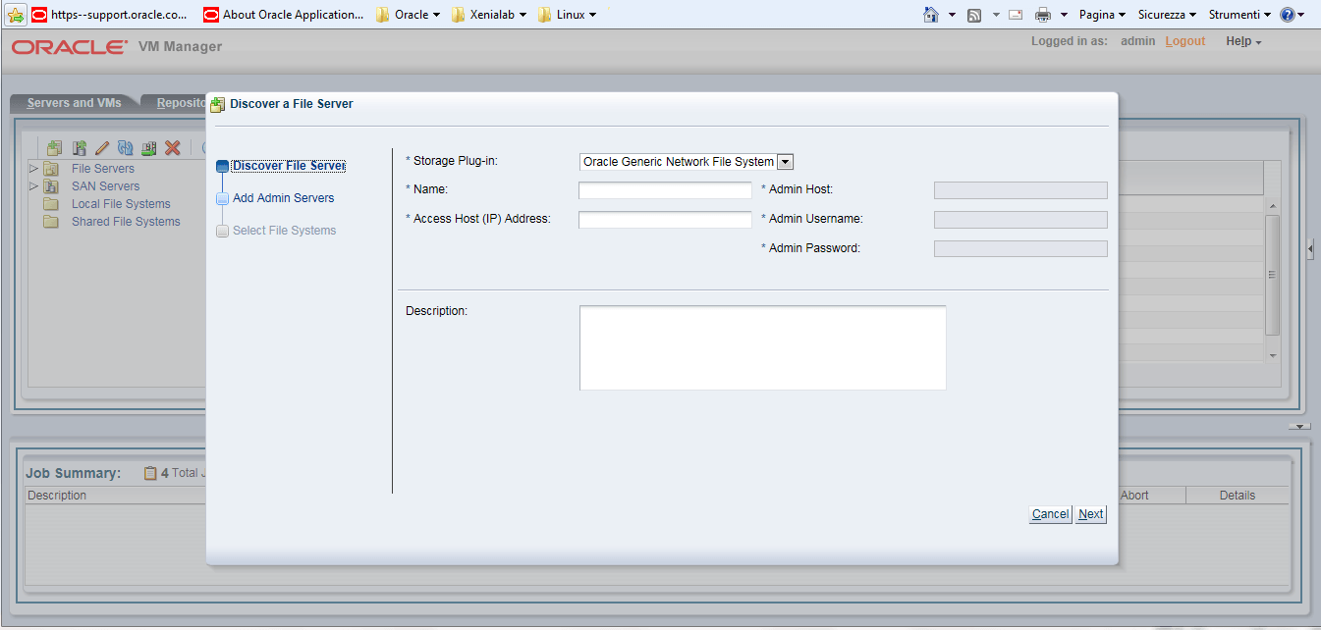The height and width of the screenshot is (630, 1321).
Task: Click the Name input field
Action: coord(665,190)
